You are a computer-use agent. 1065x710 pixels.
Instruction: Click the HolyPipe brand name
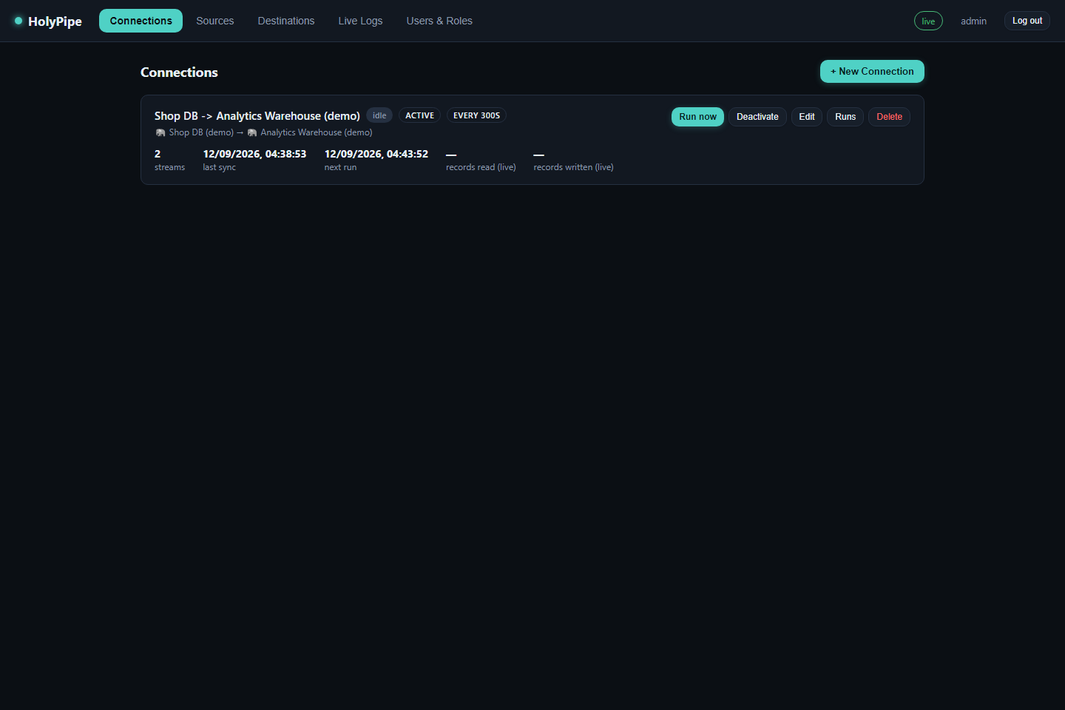point(55,21)
